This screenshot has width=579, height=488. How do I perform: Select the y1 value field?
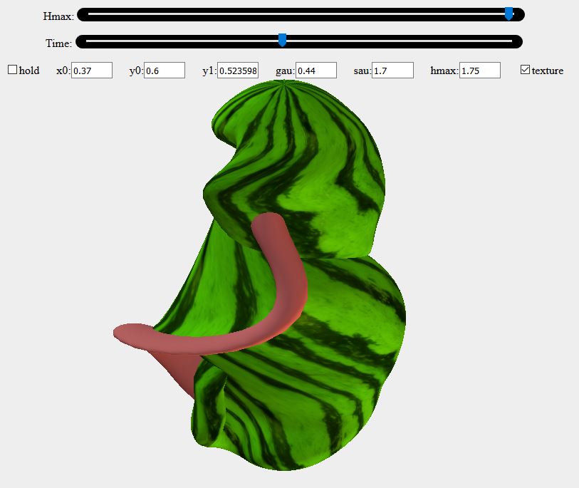coord(238,70)
